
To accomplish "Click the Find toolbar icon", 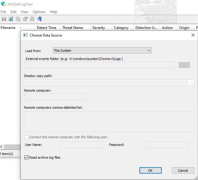I will pos(32,19).
